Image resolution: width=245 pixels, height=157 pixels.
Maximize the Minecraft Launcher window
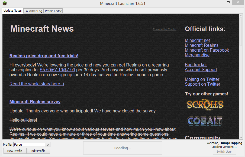coord(228,2)
